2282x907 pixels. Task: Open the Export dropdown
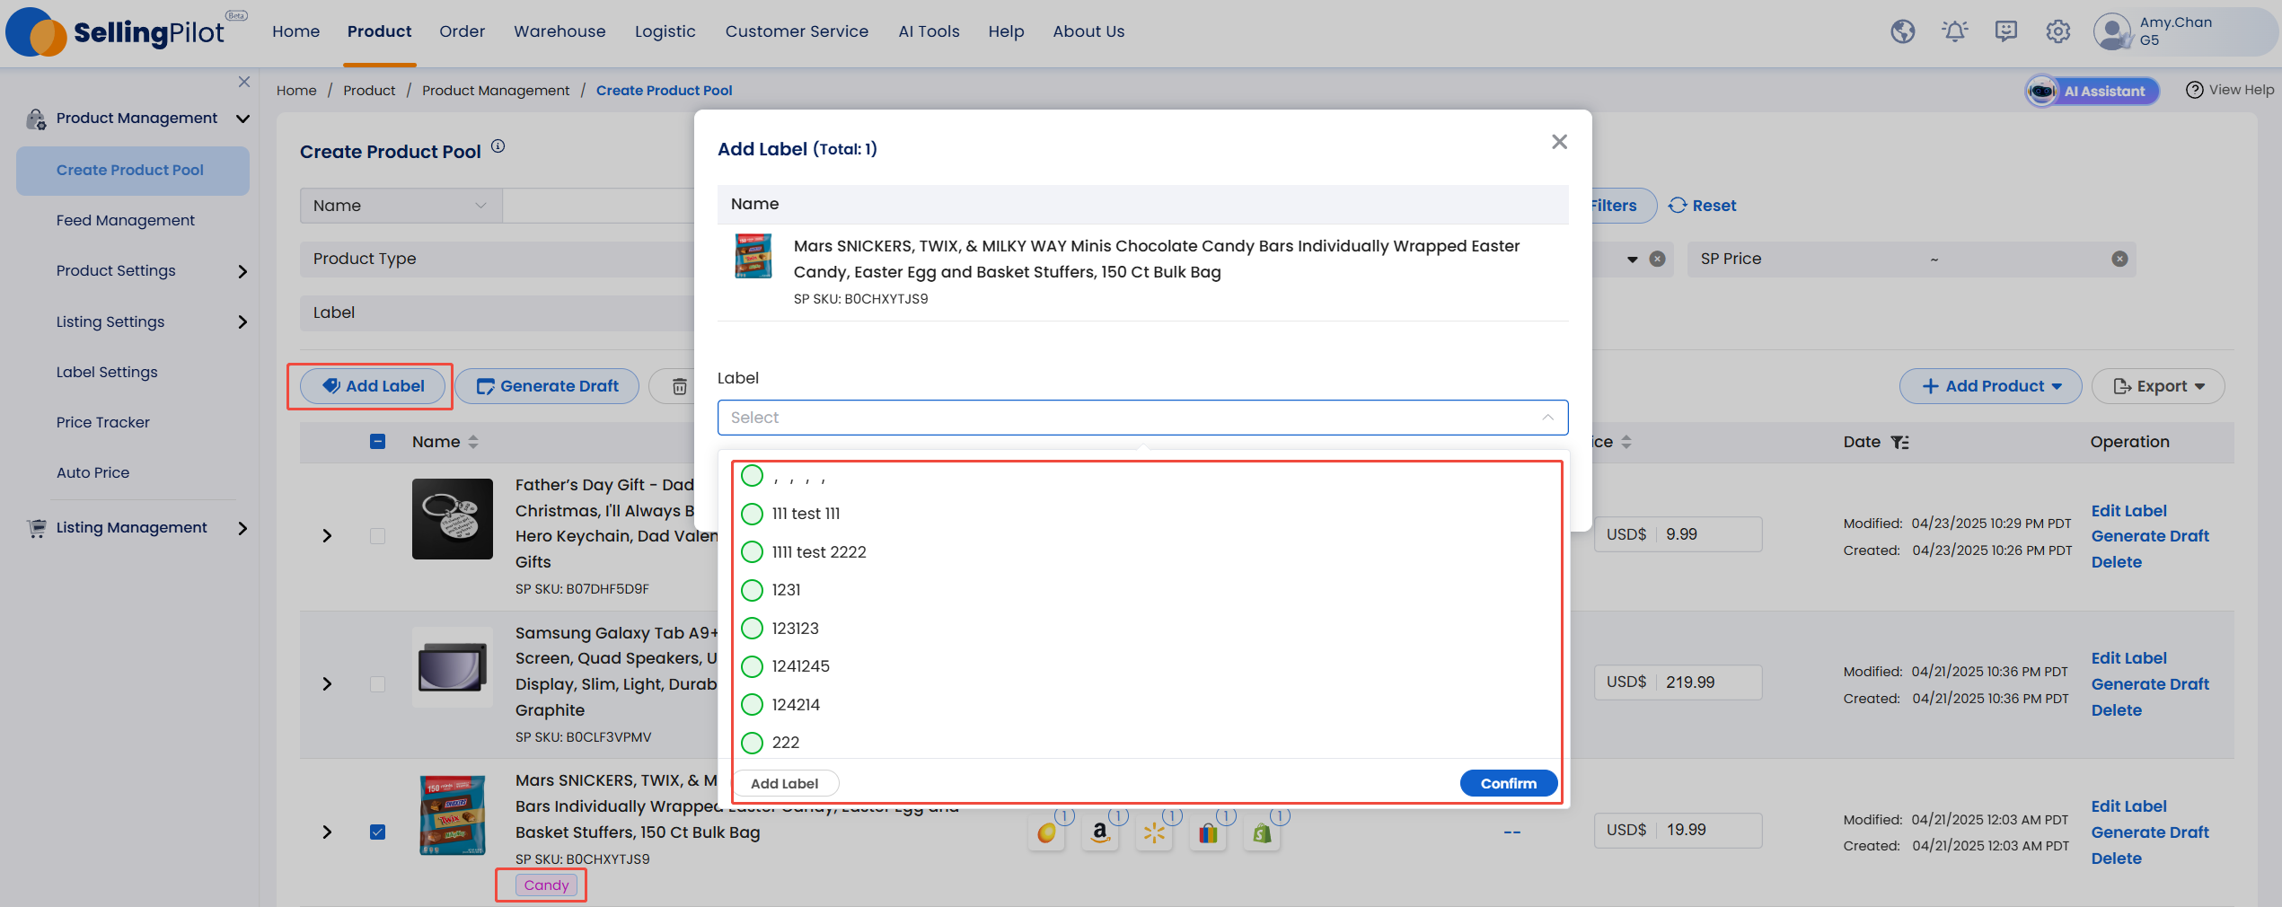pos(2158,386)
